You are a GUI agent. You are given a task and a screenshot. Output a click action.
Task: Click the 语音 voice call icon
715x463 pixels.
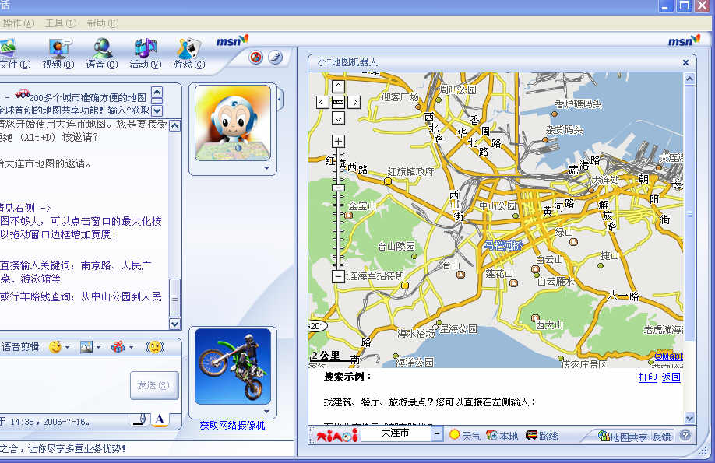(102, 54)
